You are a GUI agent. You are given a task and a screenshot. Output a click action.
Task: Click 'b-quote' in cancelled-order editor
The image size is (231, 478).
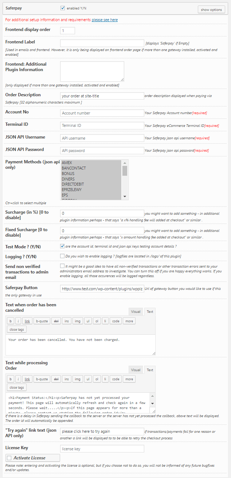coord(42,321)
